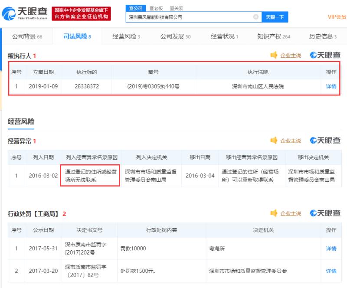Screen dimensions: 347x288
Task: Click 执行法院 column header
Action: tap(258, 72)
